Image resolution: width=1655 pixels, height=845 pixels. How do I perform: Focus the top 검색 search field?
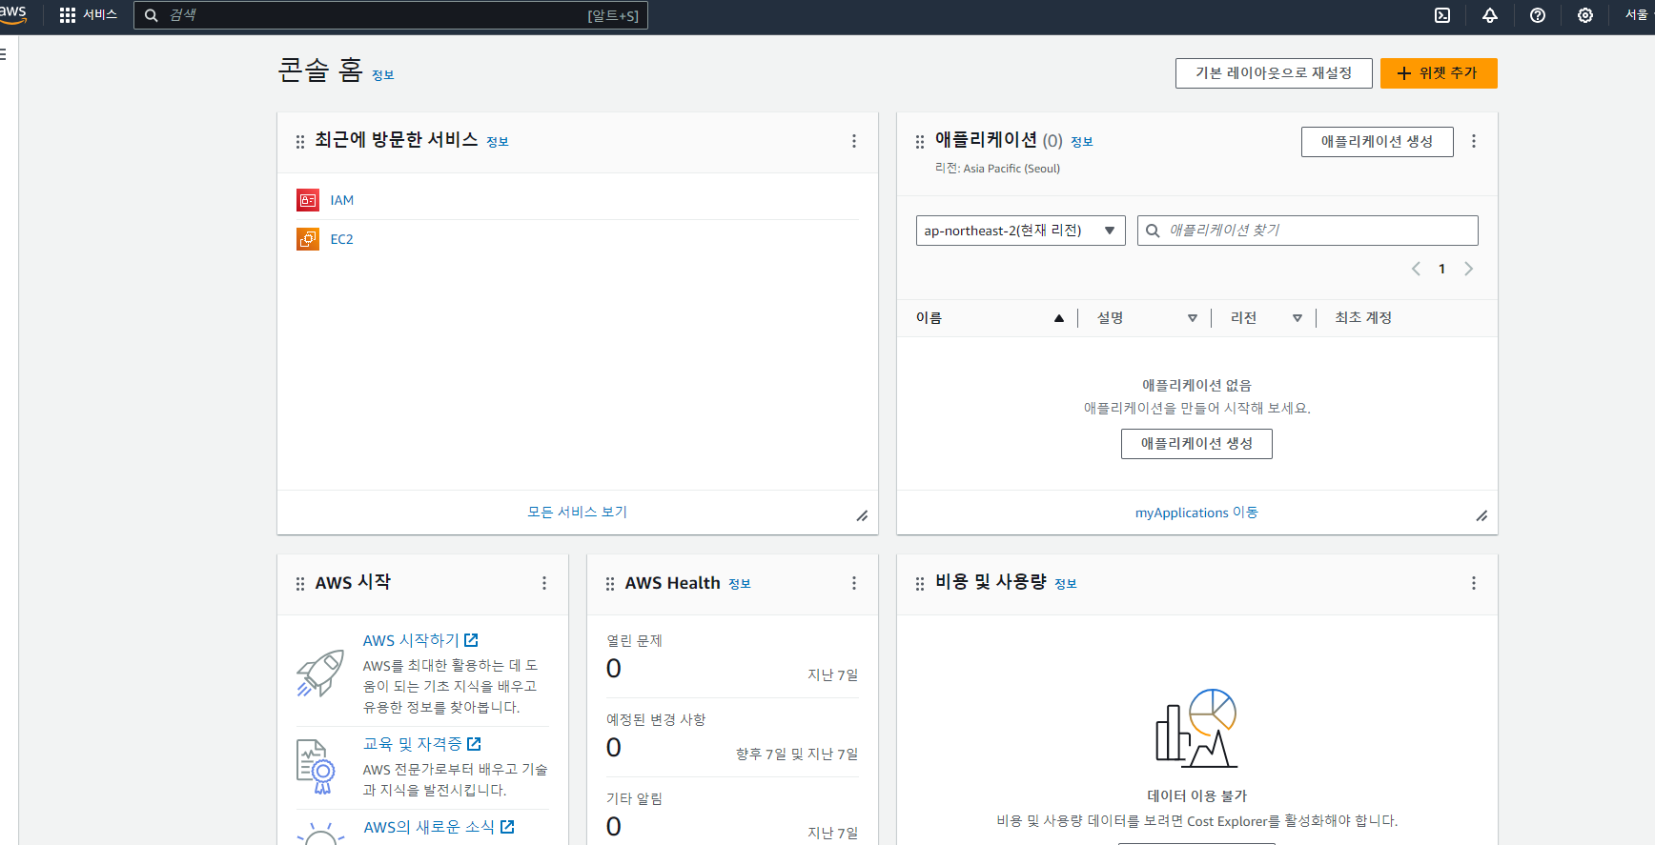(x=391, y=15)
